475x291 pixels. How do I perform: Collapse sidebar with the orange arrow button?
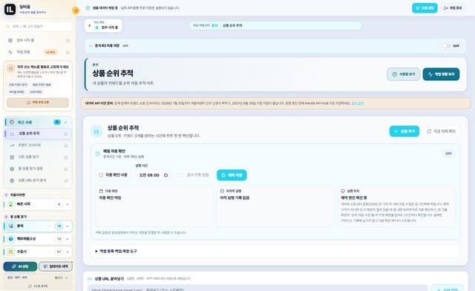pos(76,10)
